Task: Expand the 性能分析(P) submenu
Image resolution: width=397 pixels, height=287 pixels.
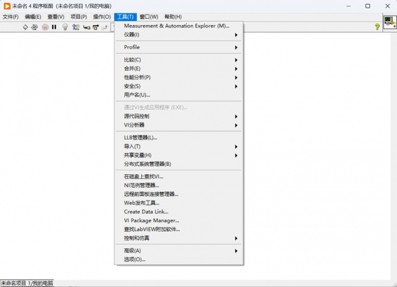Action: coord(179,78)
